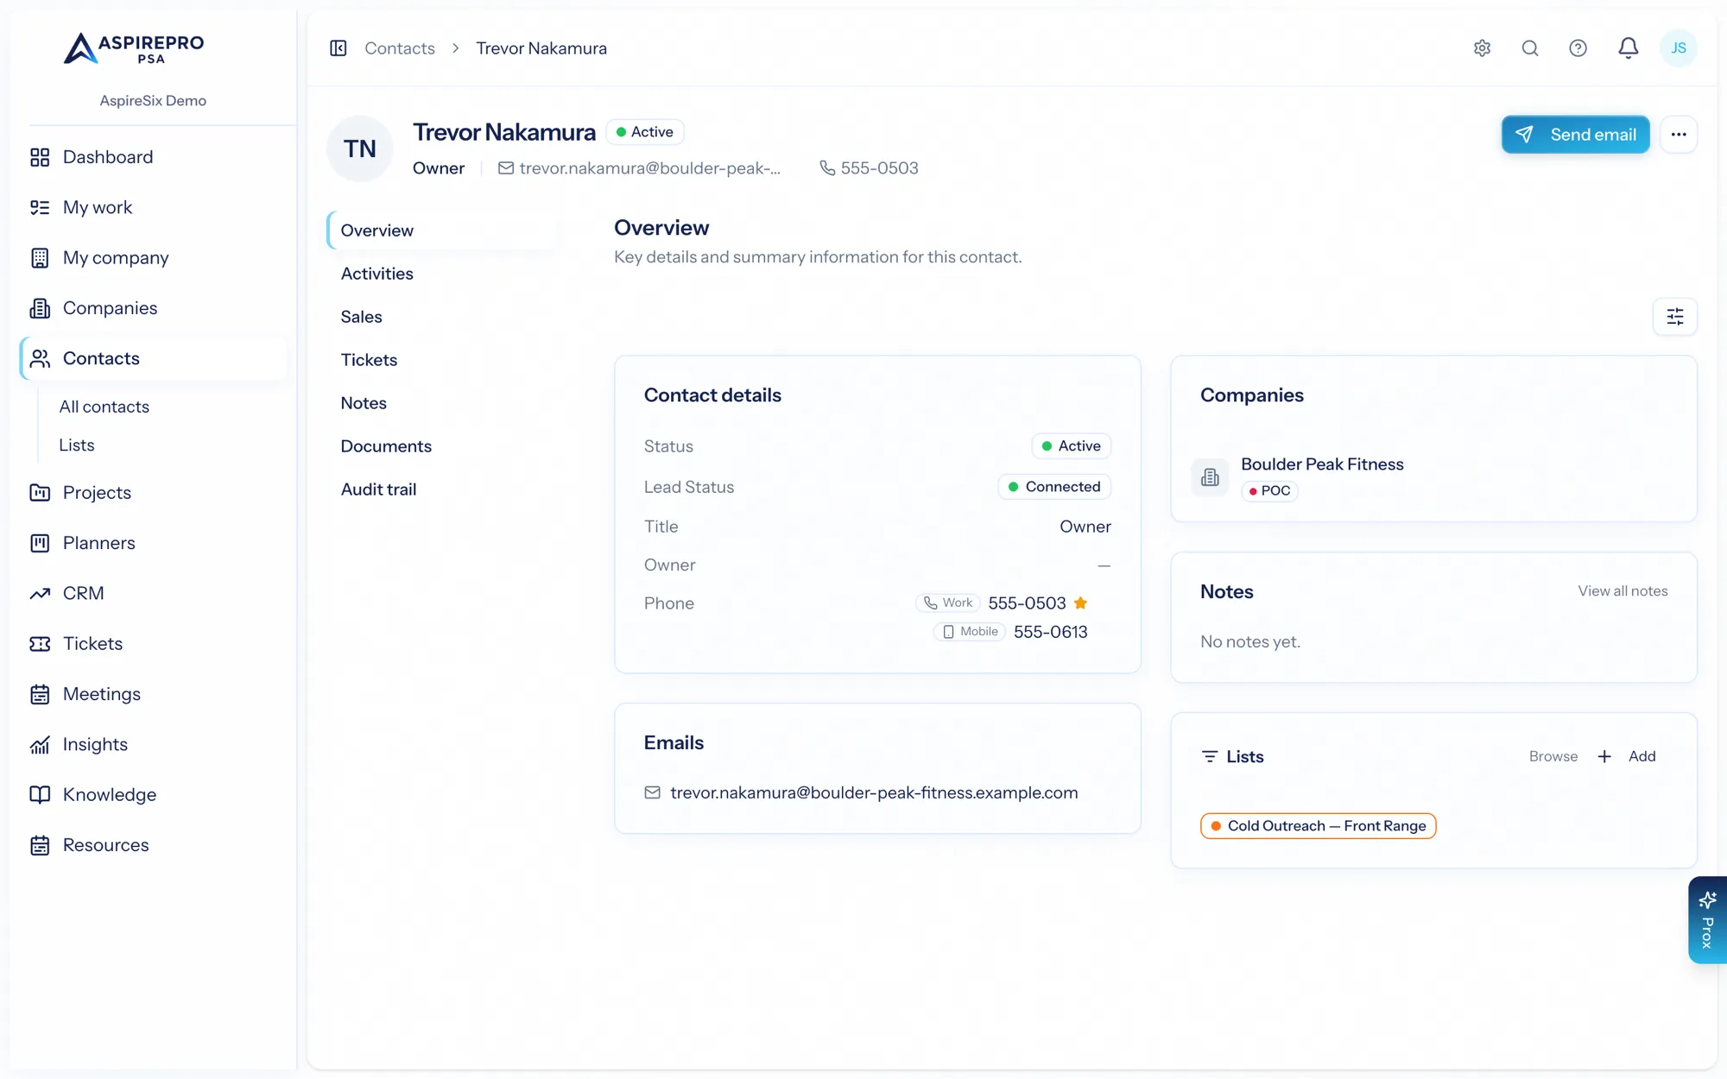Open Boulder Peak Fitness company link
This screenshot has height=1079, width=1727.
pos(1322,464)
